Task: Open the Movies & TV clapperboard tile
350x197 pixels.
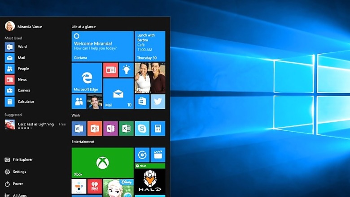Action: click(x=158, y=155)
